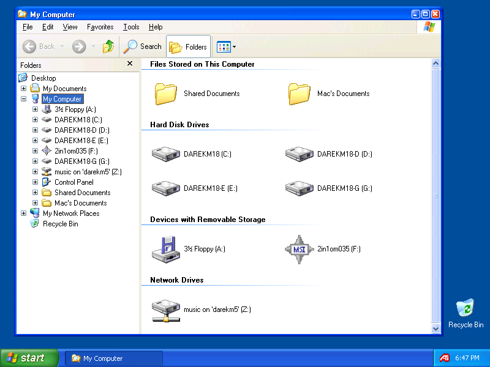Expand music on 'darekm5' (Z:) tree node
The height and width of the screenshot is (367, 490).
click(35, 172)
